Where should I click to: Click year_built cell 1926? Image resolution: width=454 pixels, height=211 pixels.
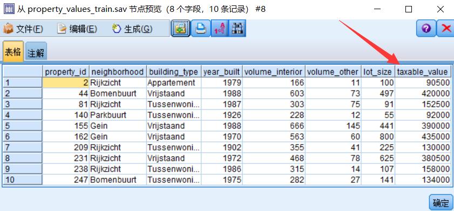[x=221, y=115]
